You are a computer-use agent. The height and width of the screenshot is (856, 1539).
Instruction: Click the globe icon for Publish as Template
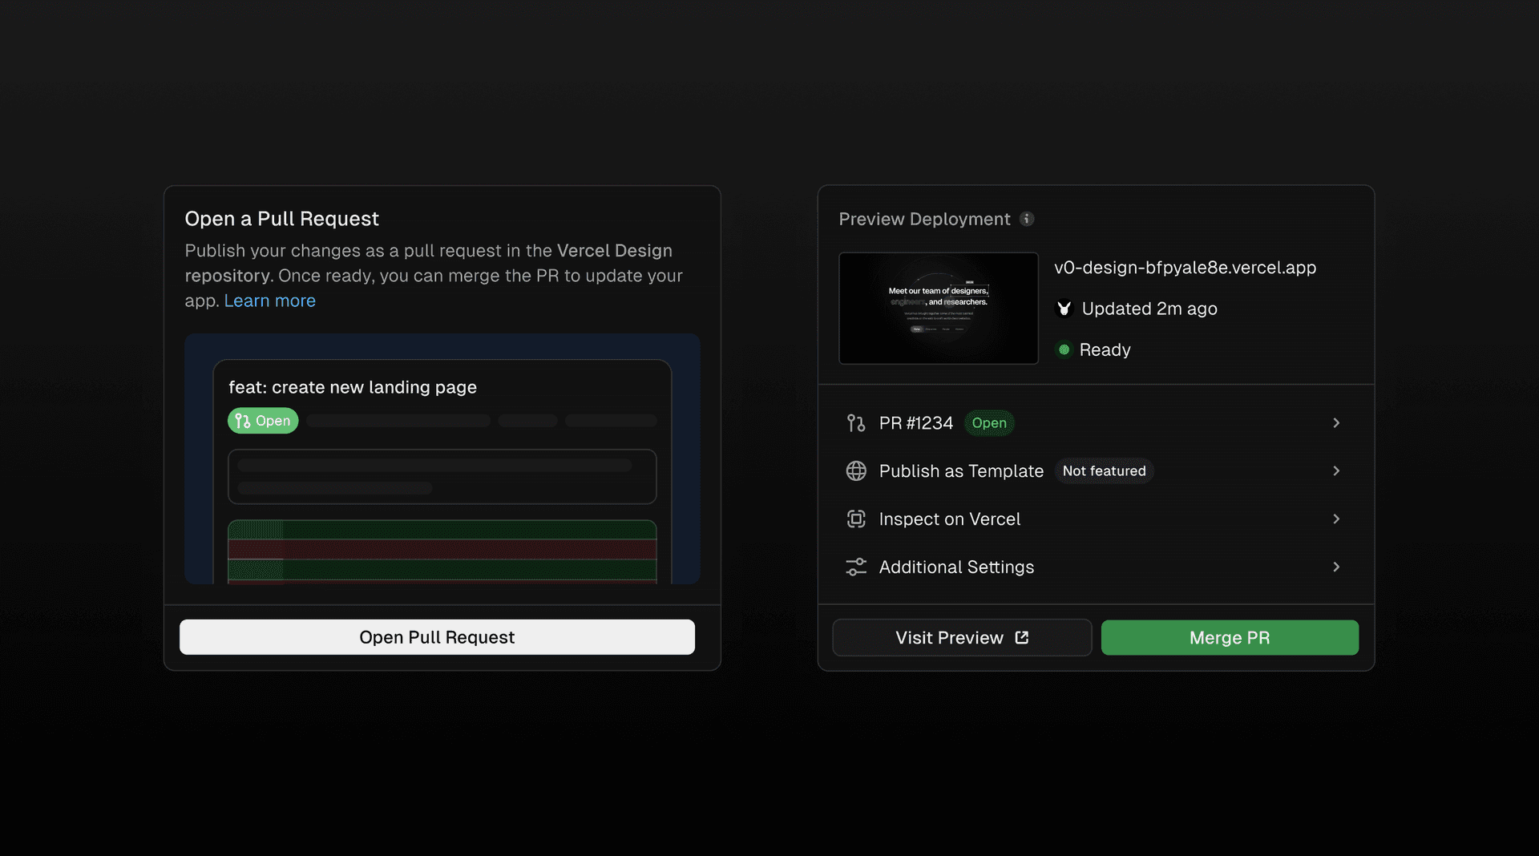[856, 471]
